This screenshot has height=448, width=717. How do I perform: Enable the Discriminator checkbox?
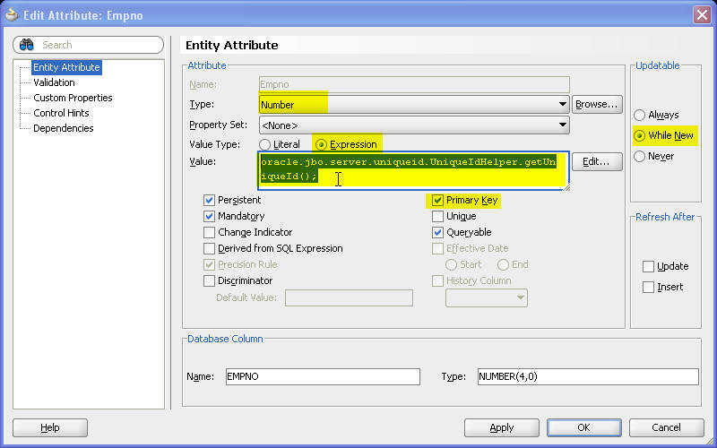click(x=209, y=280)
